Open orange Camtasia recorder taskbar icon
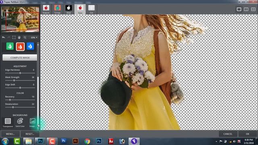258x145 pixels. click(52, 141)
